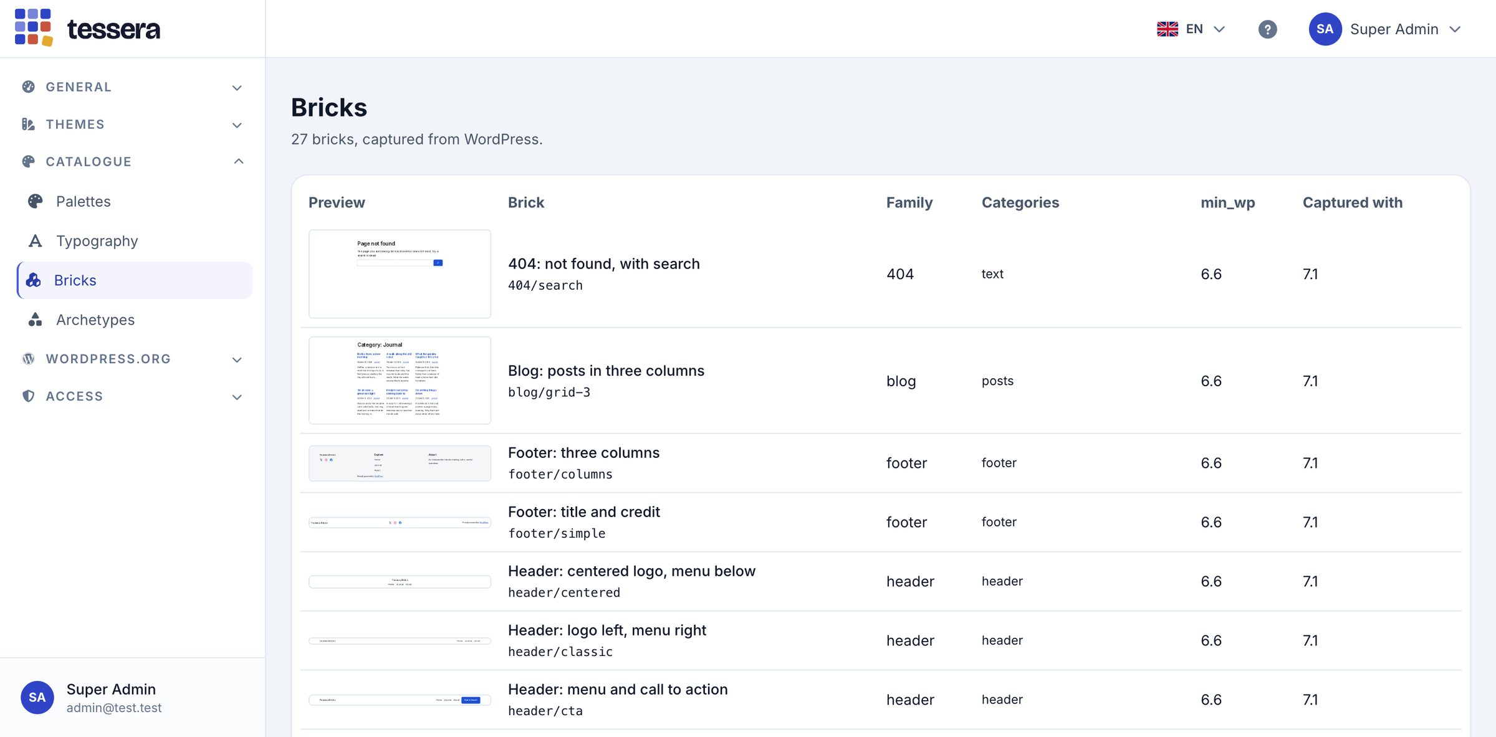The height and width of the screenshot is (737, 1496).
Task: Open the 404 not found preview thumbnail
Action: (x=400, y=274)
